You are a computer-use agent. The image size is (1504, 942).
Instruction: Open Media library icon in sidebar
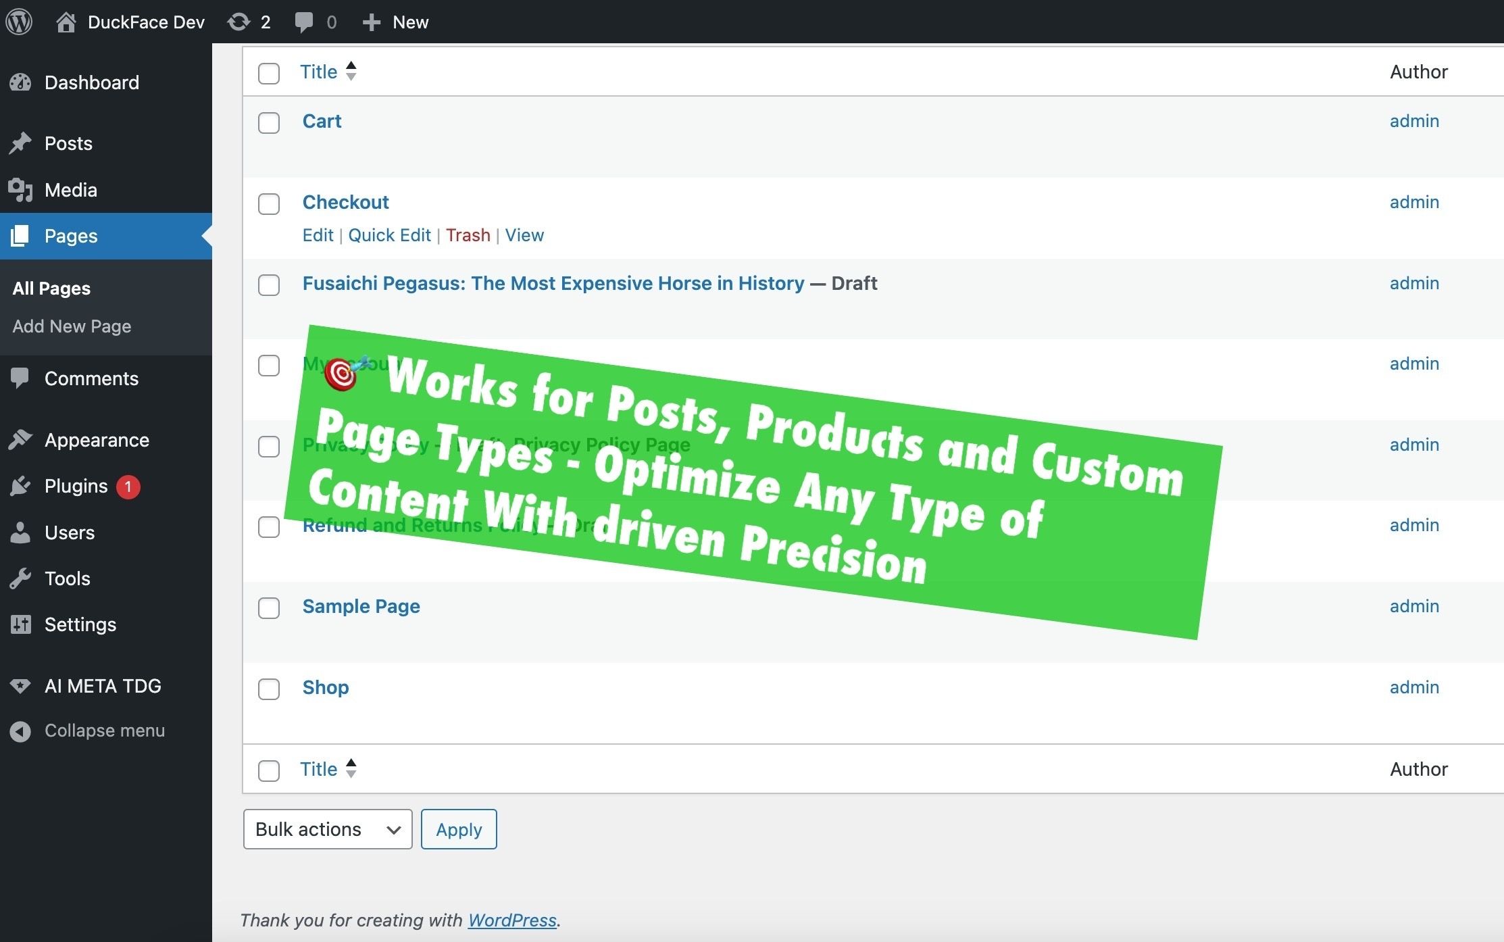[20, 190]
